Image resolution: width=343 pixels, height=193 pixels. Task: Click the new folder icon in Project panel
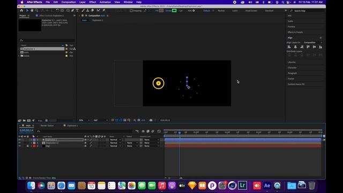(24, 120)
